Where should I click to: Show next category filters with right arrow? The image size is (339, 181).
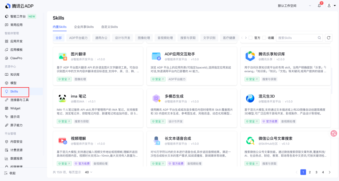tap(246, 38)
